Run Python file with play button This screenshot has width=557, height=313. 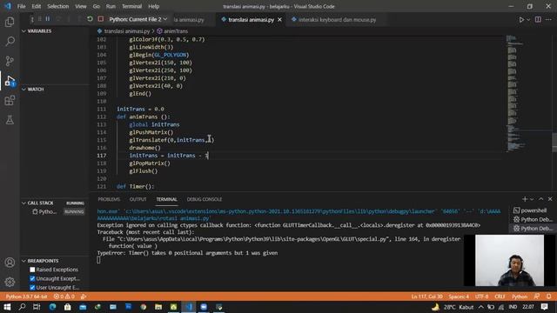point(521,20)
